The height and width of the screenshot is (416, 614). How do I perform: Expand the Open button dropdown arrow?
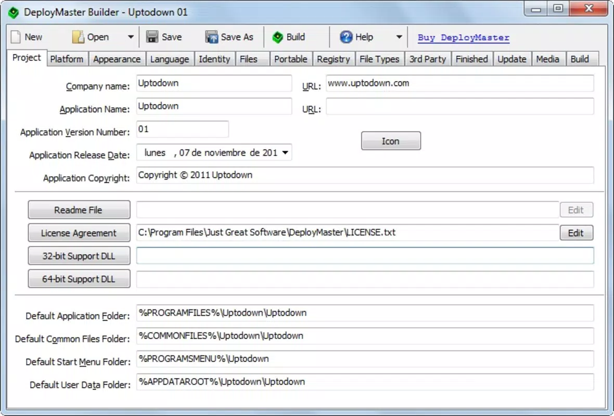[x=131, y=37]
